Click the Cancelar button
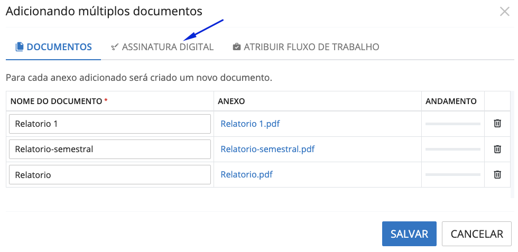518x252 pixels. click(476, 234)
